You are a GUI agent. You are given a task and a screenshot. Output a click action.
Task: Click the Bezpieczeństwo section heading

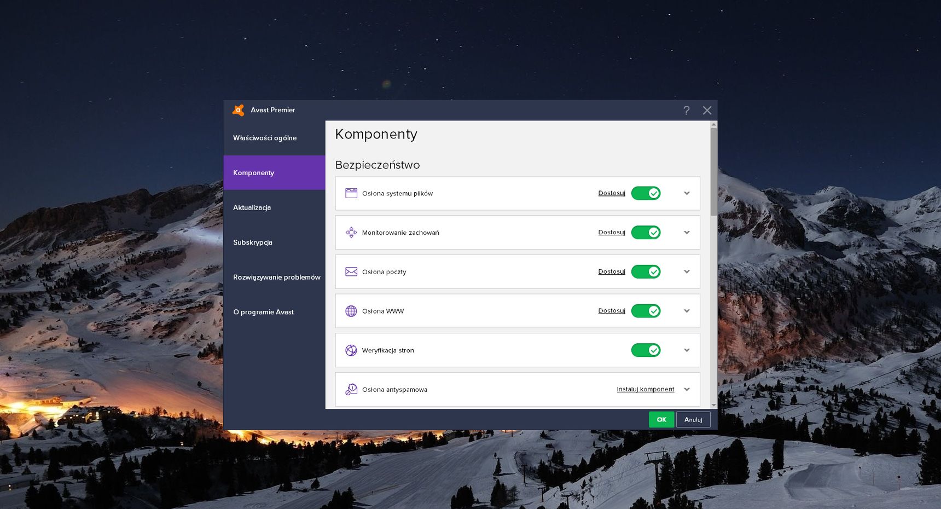(x=377, y=165)
